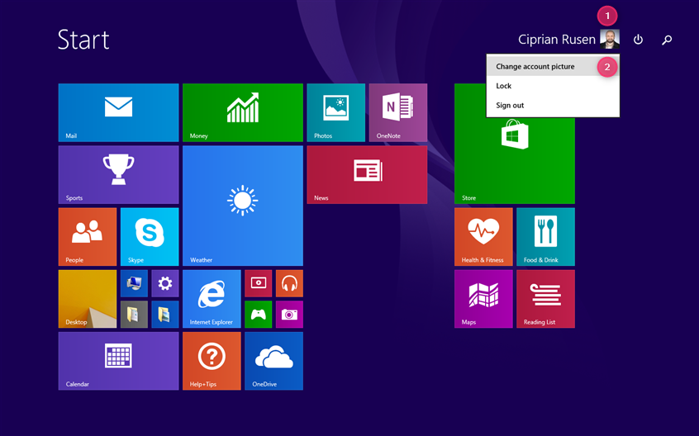Open the Pictures folder tile
Viewport: 699px width, 436px height.
(165, 315)
